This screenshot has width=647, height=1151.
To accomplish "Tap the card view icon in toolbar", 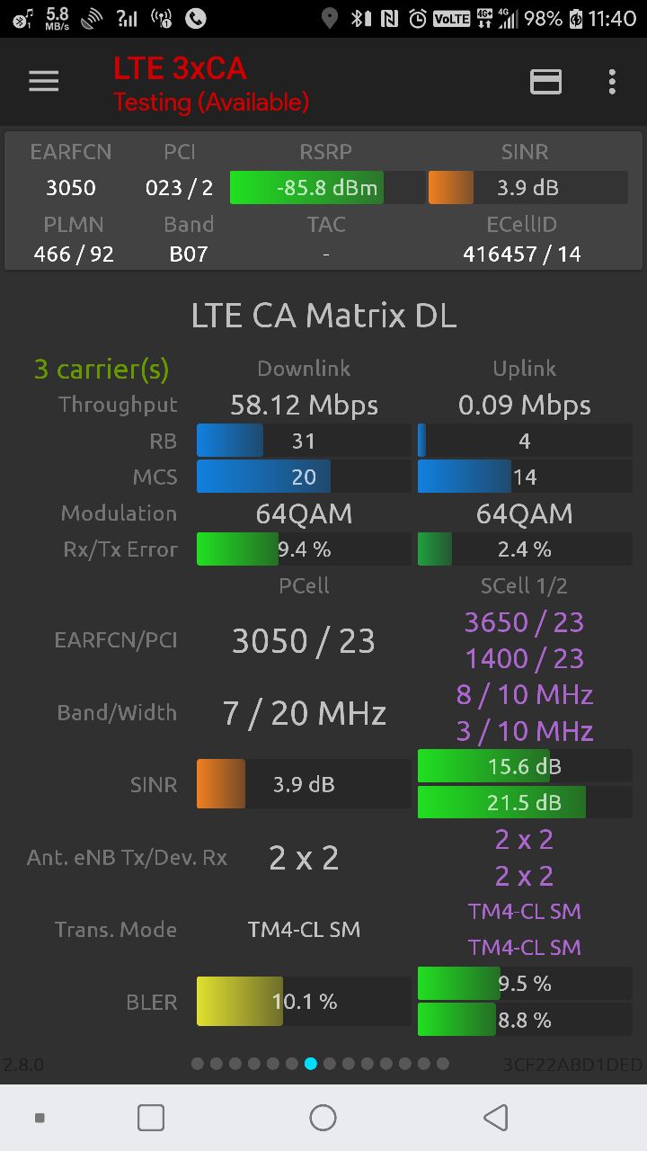I will click(x=545, y=82).
